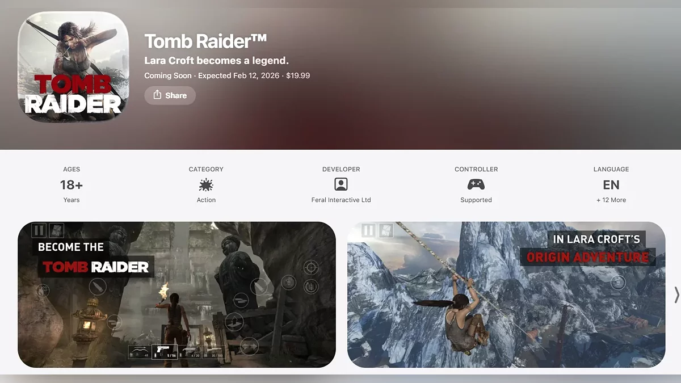Click the Tomb Raider app icon

[73, 67]
